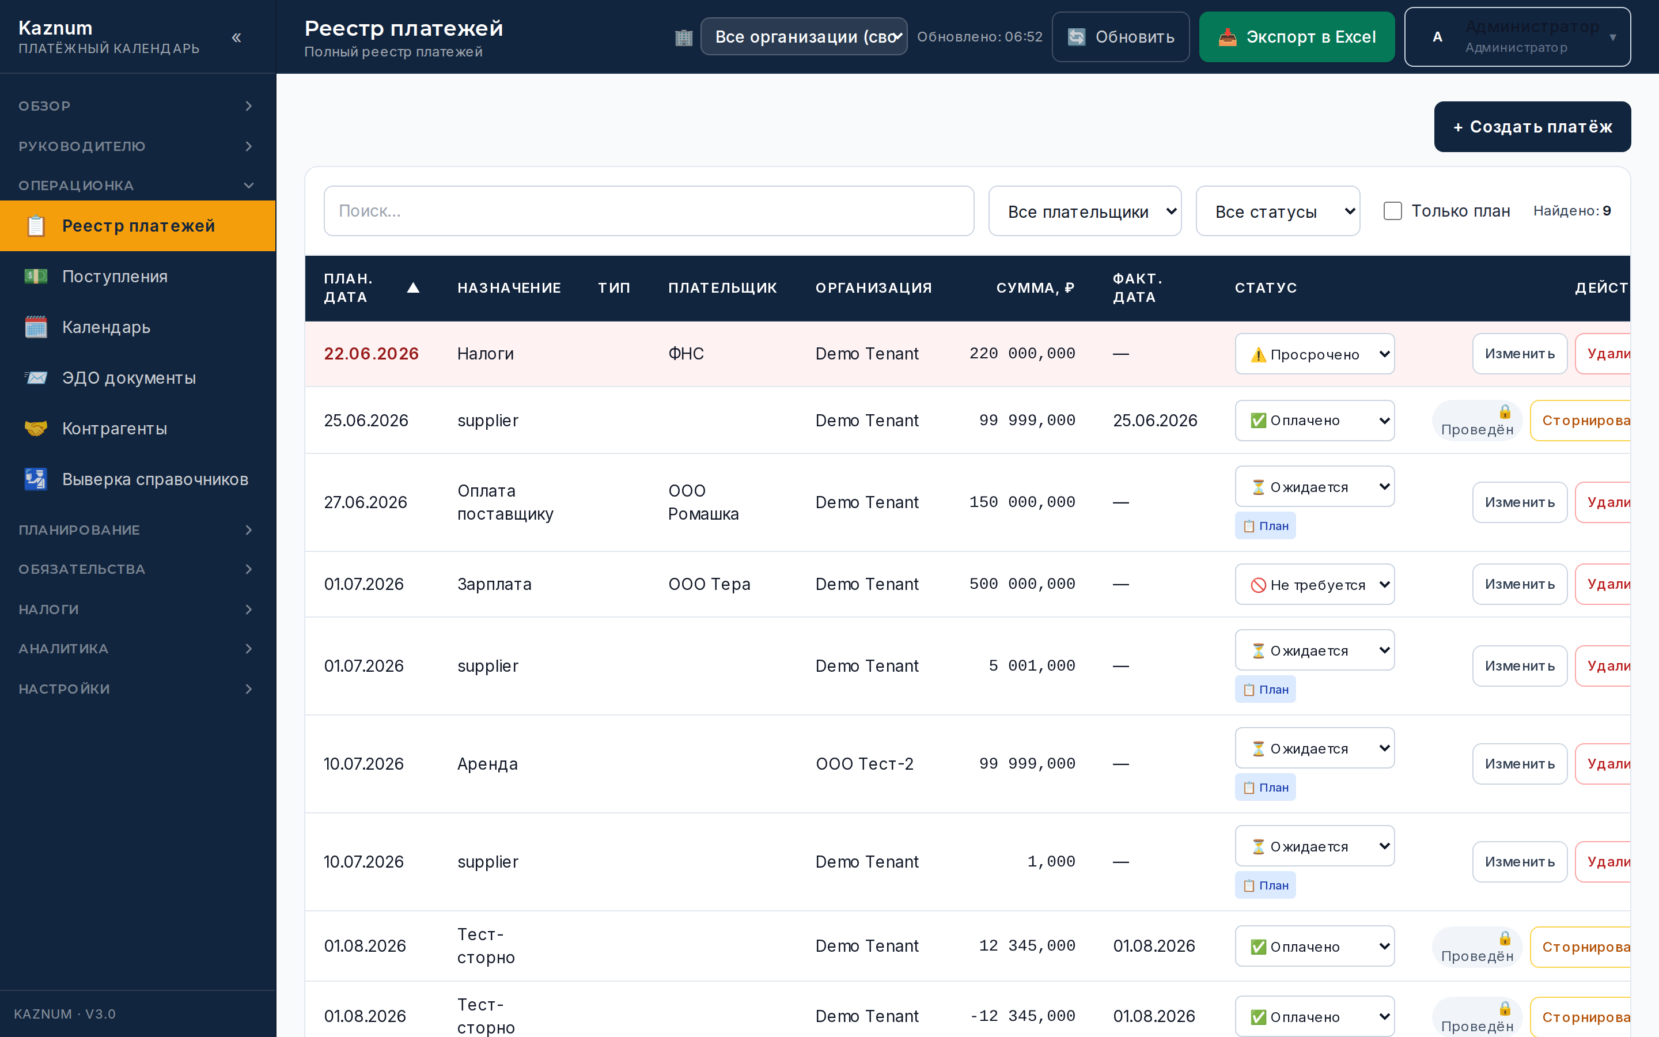Open Контрагенты handshake icon
Screen dimensions: 1659x1037
tap(36, 429)
